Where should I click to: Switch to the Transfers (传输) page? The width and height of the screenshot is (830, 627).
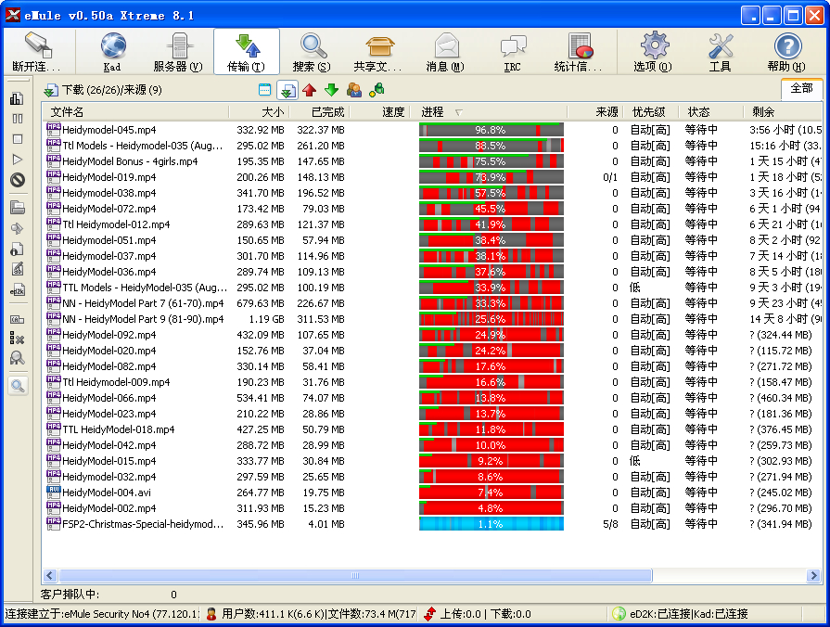246,52
